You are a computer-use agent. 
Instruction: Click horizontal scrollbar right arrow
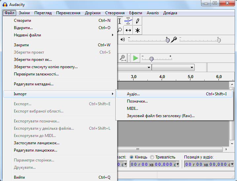(x=226, y=149)
